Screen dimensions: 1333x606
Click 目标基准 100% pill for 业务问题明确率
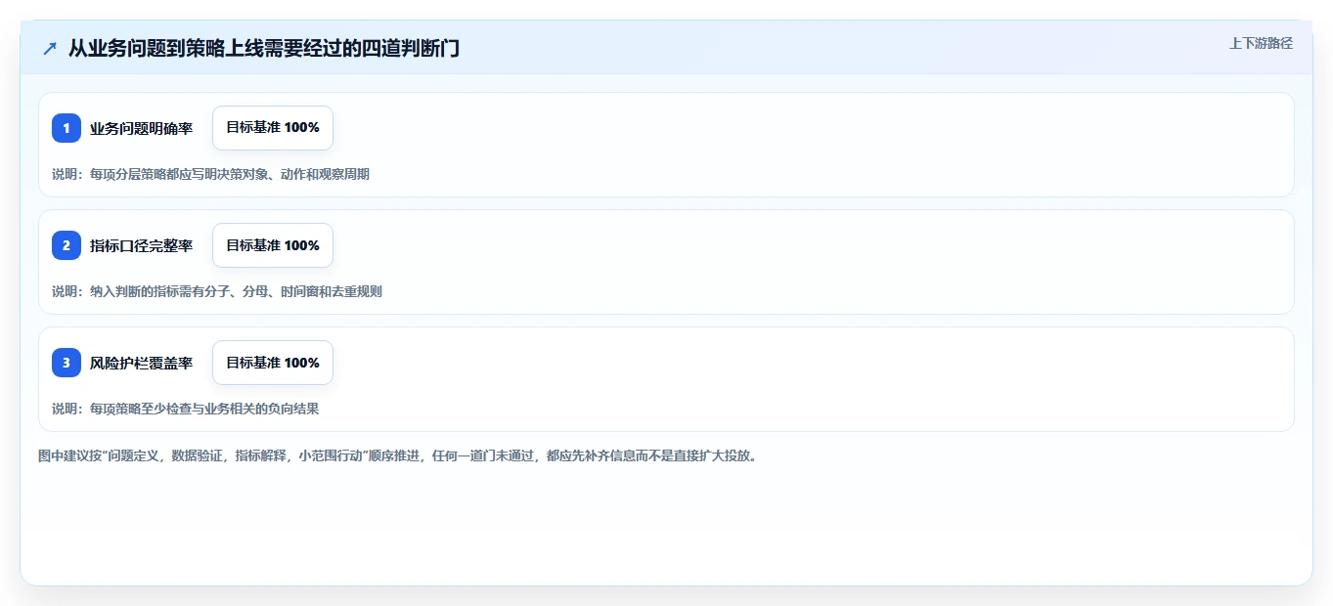[x=273, y=128]
